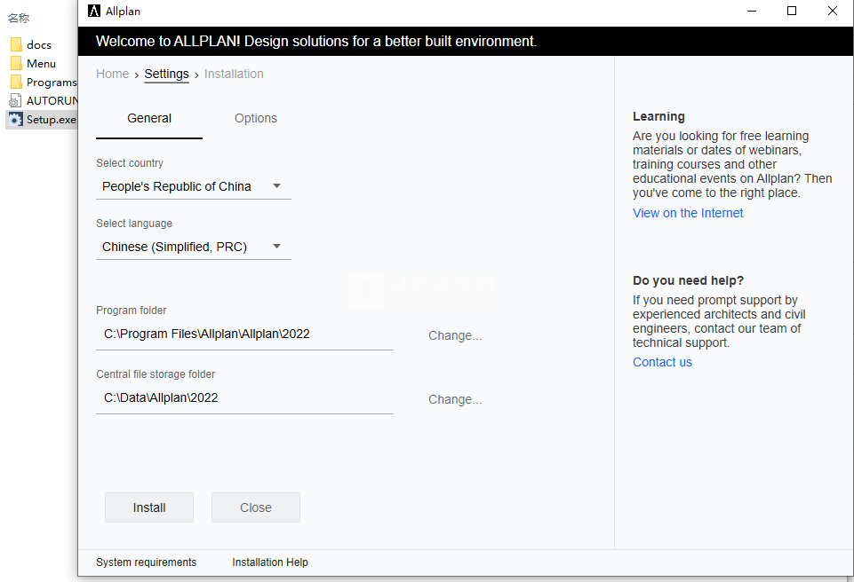Go to Home in the breadcrumb
The image size is (854, 582).
pos(113,74)
